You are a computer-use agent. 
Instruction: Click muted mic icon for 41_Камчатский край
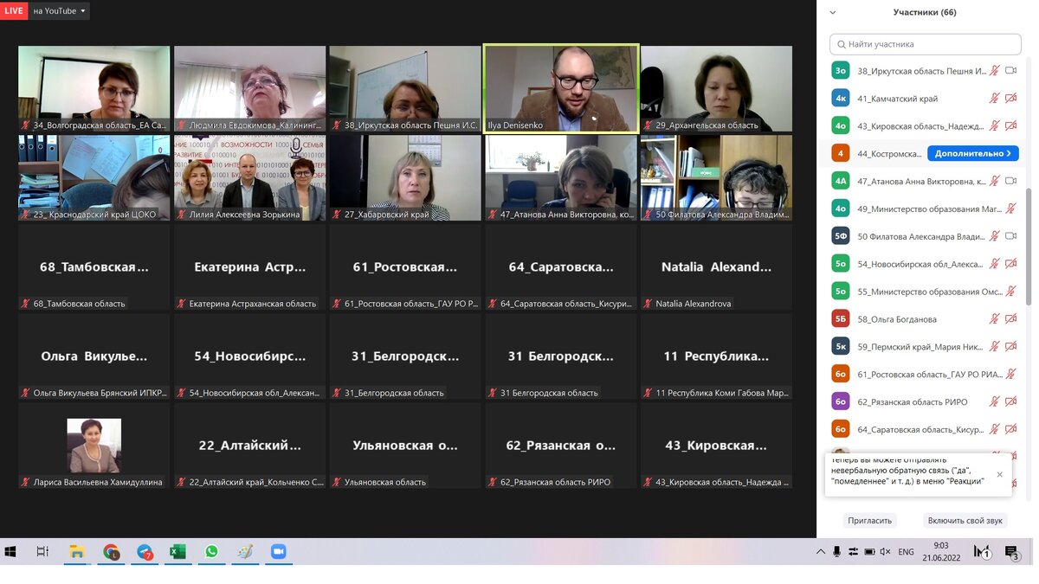[995, 99]
